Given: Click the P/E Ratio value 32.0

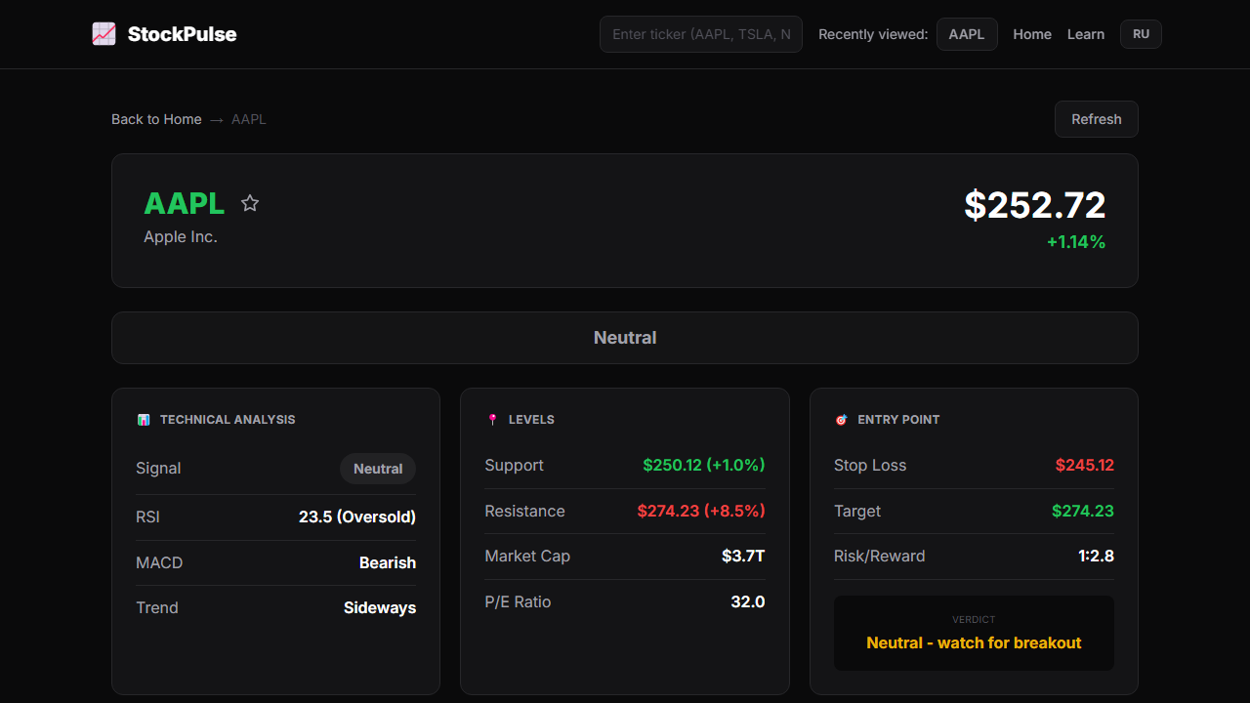Looking at the screenshot, I should 748,601.
